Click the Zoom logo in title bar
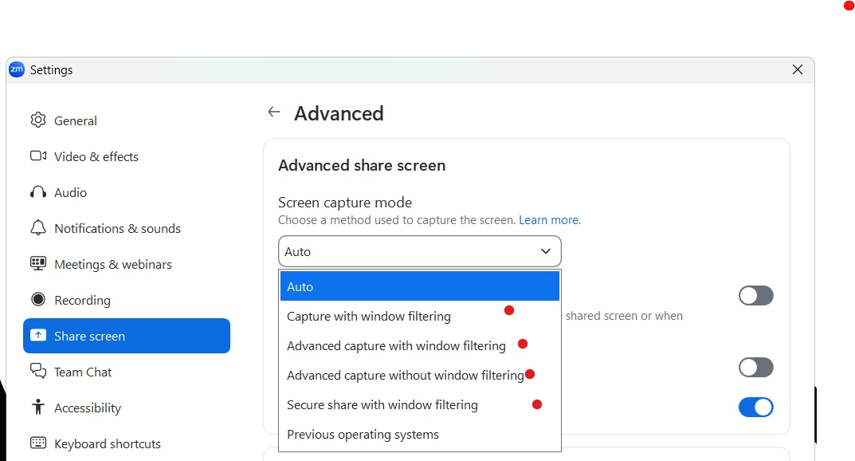 pos(17,69)
